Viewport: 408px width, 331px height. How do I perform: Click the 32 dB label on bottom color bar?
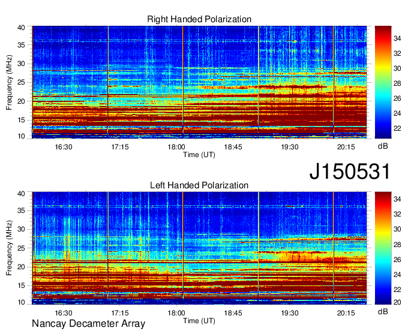[397, 214]
